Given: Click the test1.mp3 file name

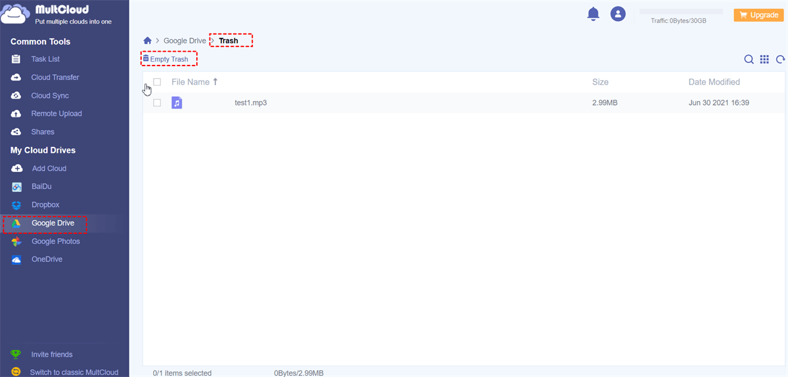Looking at the screenshot, I should point(251,103).
